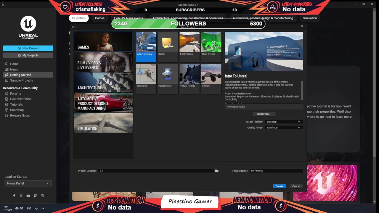Open the Target Platform dropdown
The height and width of the screenshot is (213, 379).
tap(283, 122)
